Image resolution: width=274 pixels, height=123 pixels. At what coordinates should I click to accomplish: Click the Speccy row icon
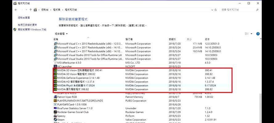pos(55,116)
